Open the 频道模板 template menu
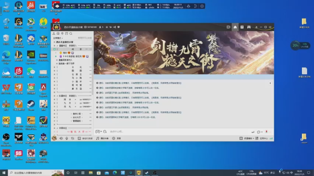Screen dimensions: 314x176 [x=247, y=138]
